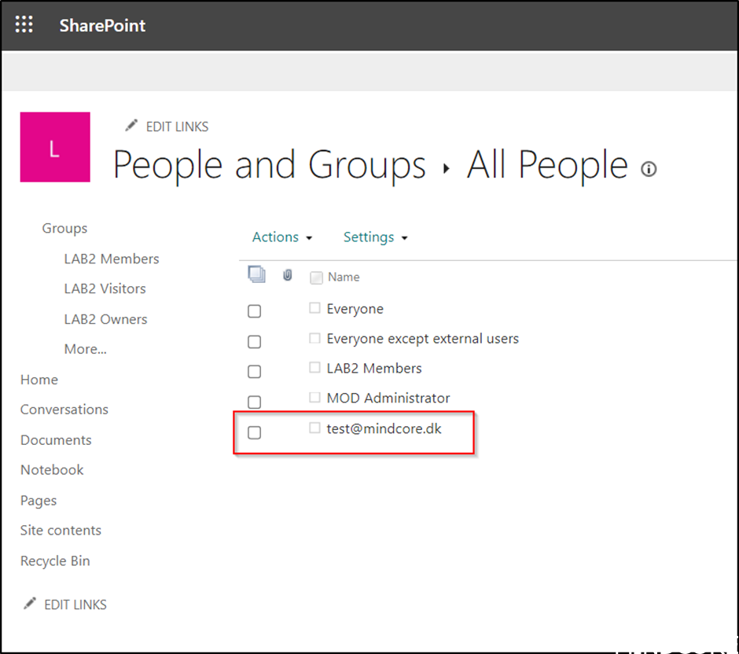
Task: Open Documents in the sidebar
Action: pyautogui.click(x=56, y=440)
